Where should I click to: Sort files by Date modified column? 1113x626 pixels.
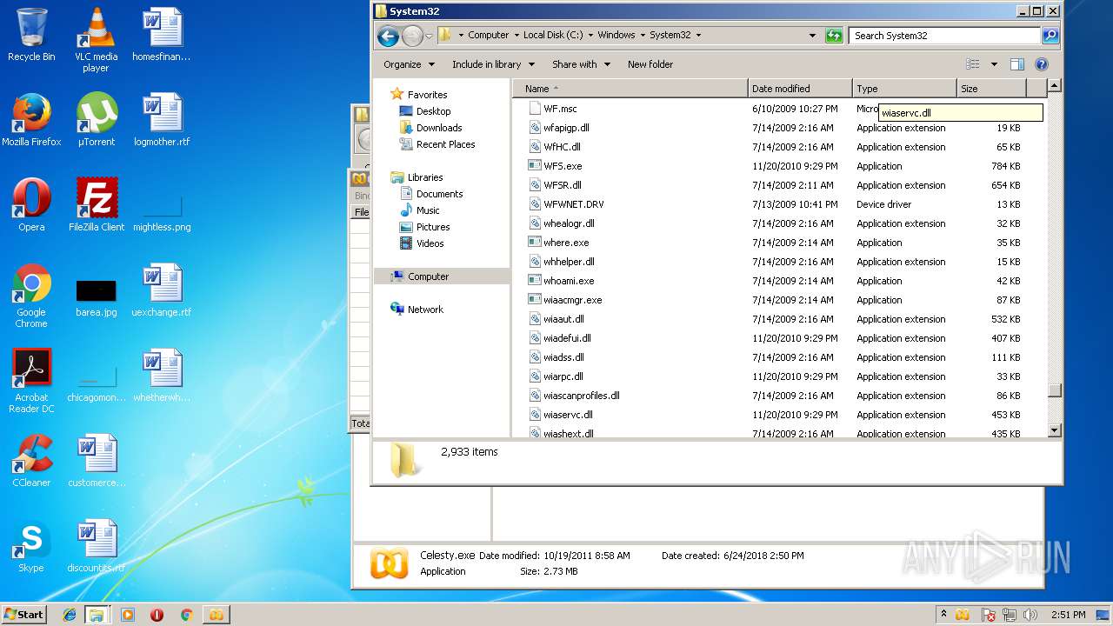pos(800,89)
